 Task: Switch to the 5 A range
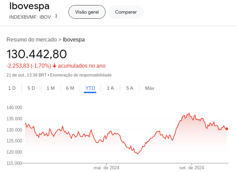click(130, 88)
